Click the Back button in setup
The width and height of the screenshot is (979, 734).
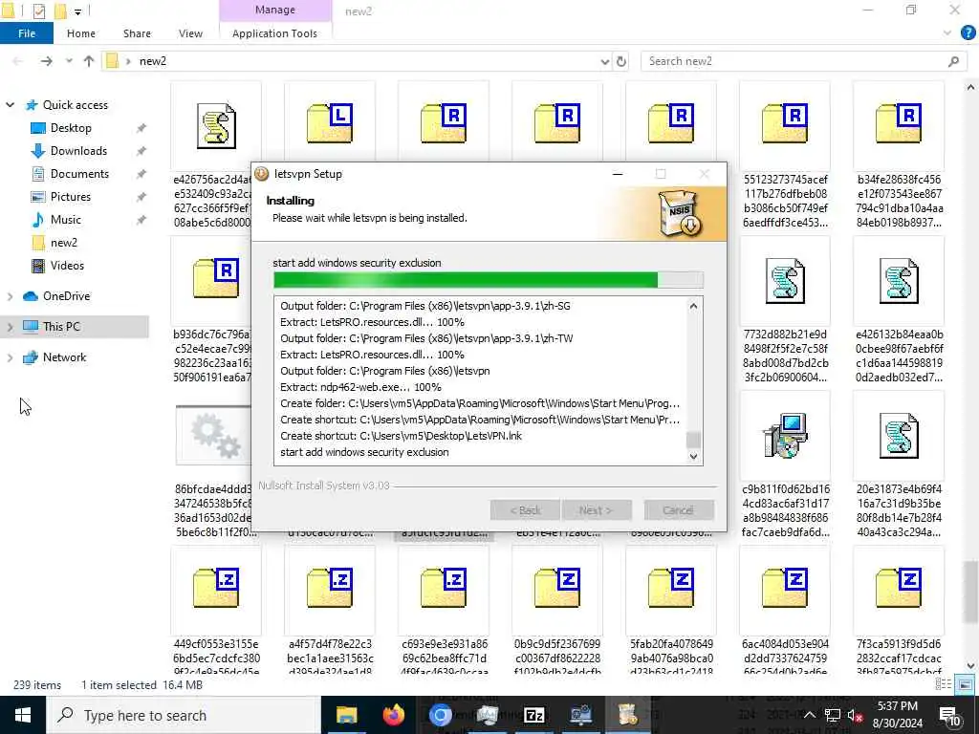(x=525, y=510)
